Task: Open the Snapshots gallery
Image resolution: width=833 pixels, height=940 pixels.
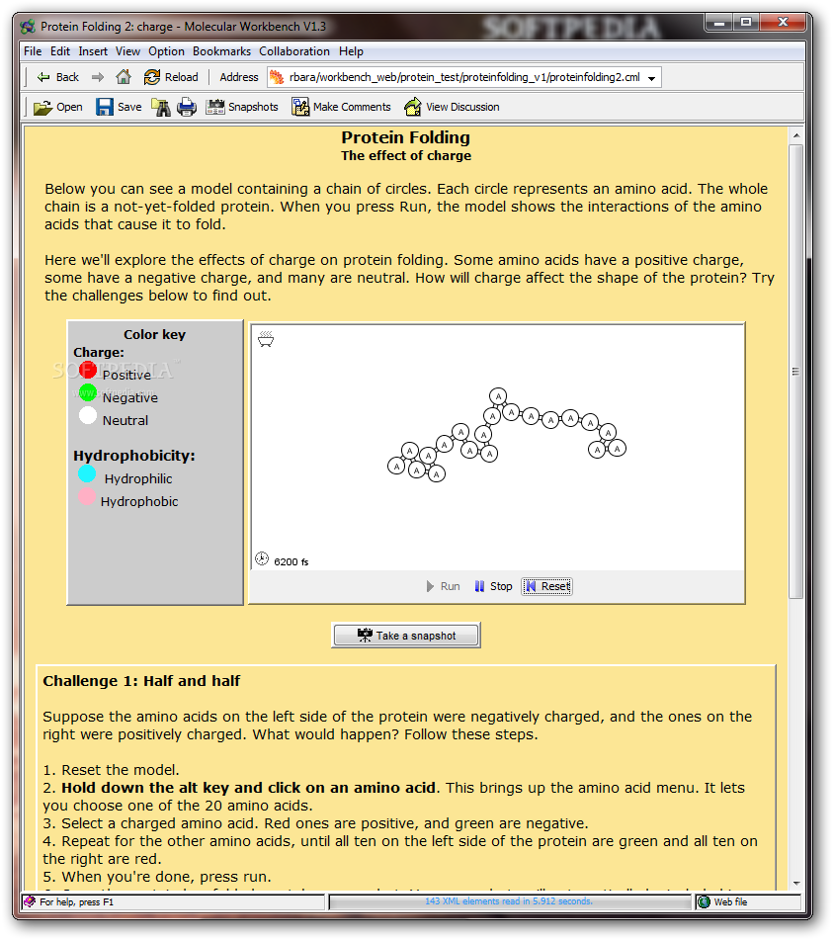Action: click(242, 108)
